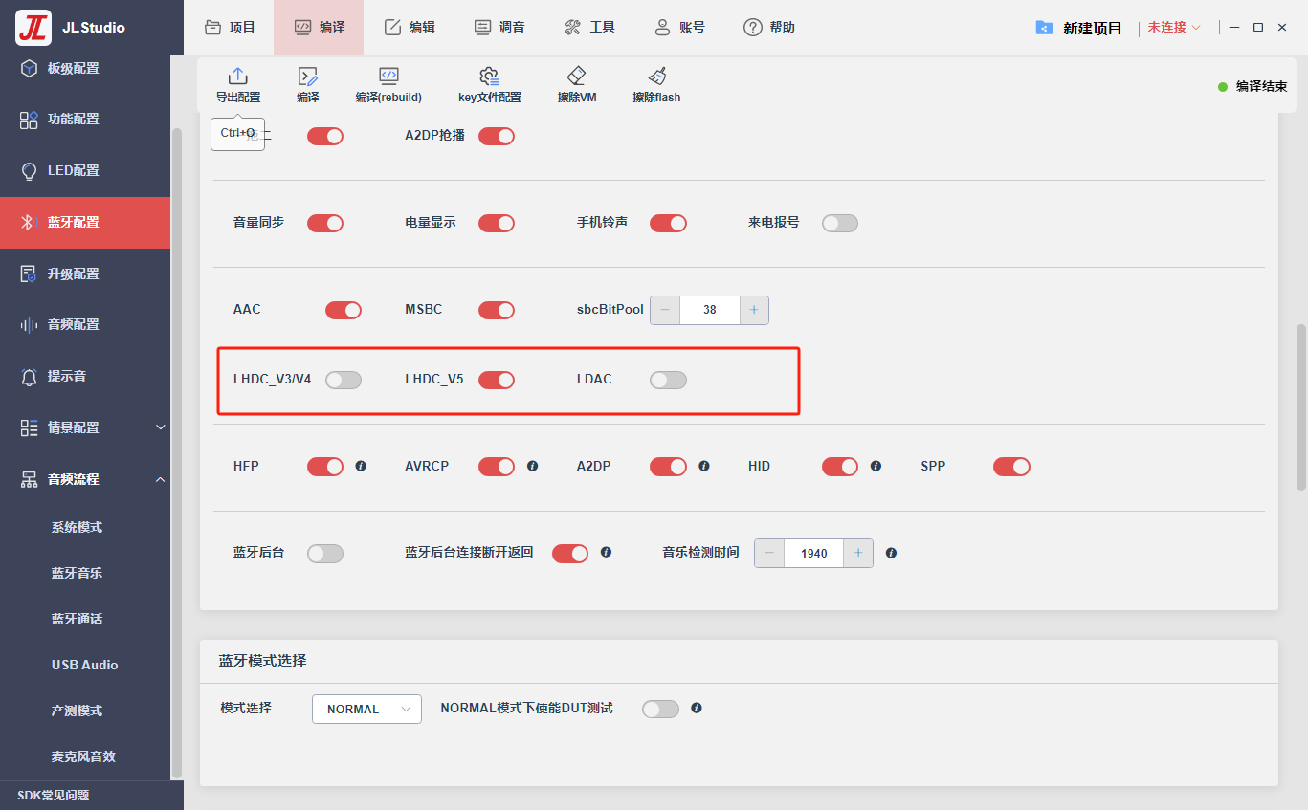
Task: Open the 模式选择 NORMAL dropdown
Action: (366, 709)
